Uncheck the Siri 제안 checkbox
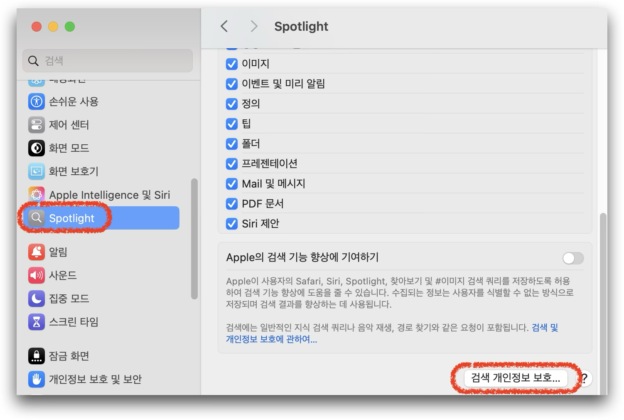This screenshot has width=624, height=420. (231, 224)
